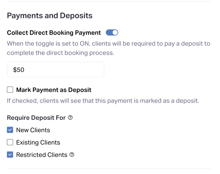Click the divider line below Restricted Clients
The height and width of the screenshot is (174, 220).
109,169
